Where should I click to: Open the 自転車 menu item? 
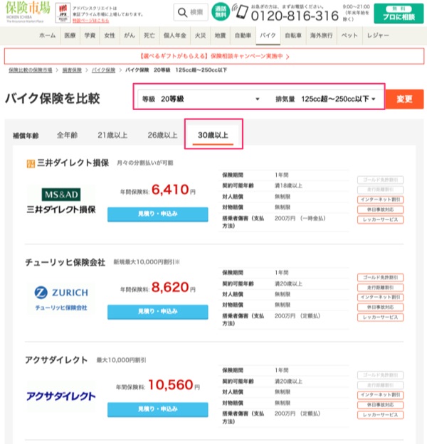click(x=293, y=36)
